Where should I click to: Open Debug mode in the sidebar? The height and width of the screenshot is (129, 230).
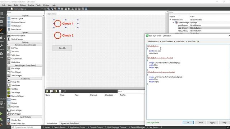[1, 39]
